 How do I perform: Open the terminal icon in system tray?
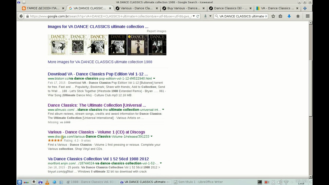[x=260, y=182]
